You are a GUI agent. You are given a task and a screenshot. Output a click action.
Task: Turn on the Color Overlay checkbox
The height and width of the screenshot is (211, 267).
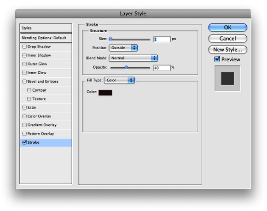click(24, 116)
